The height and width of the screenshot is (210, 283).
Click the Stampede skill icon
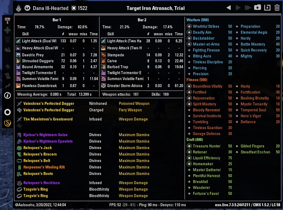pyautogui.click(x=103, y=55)
